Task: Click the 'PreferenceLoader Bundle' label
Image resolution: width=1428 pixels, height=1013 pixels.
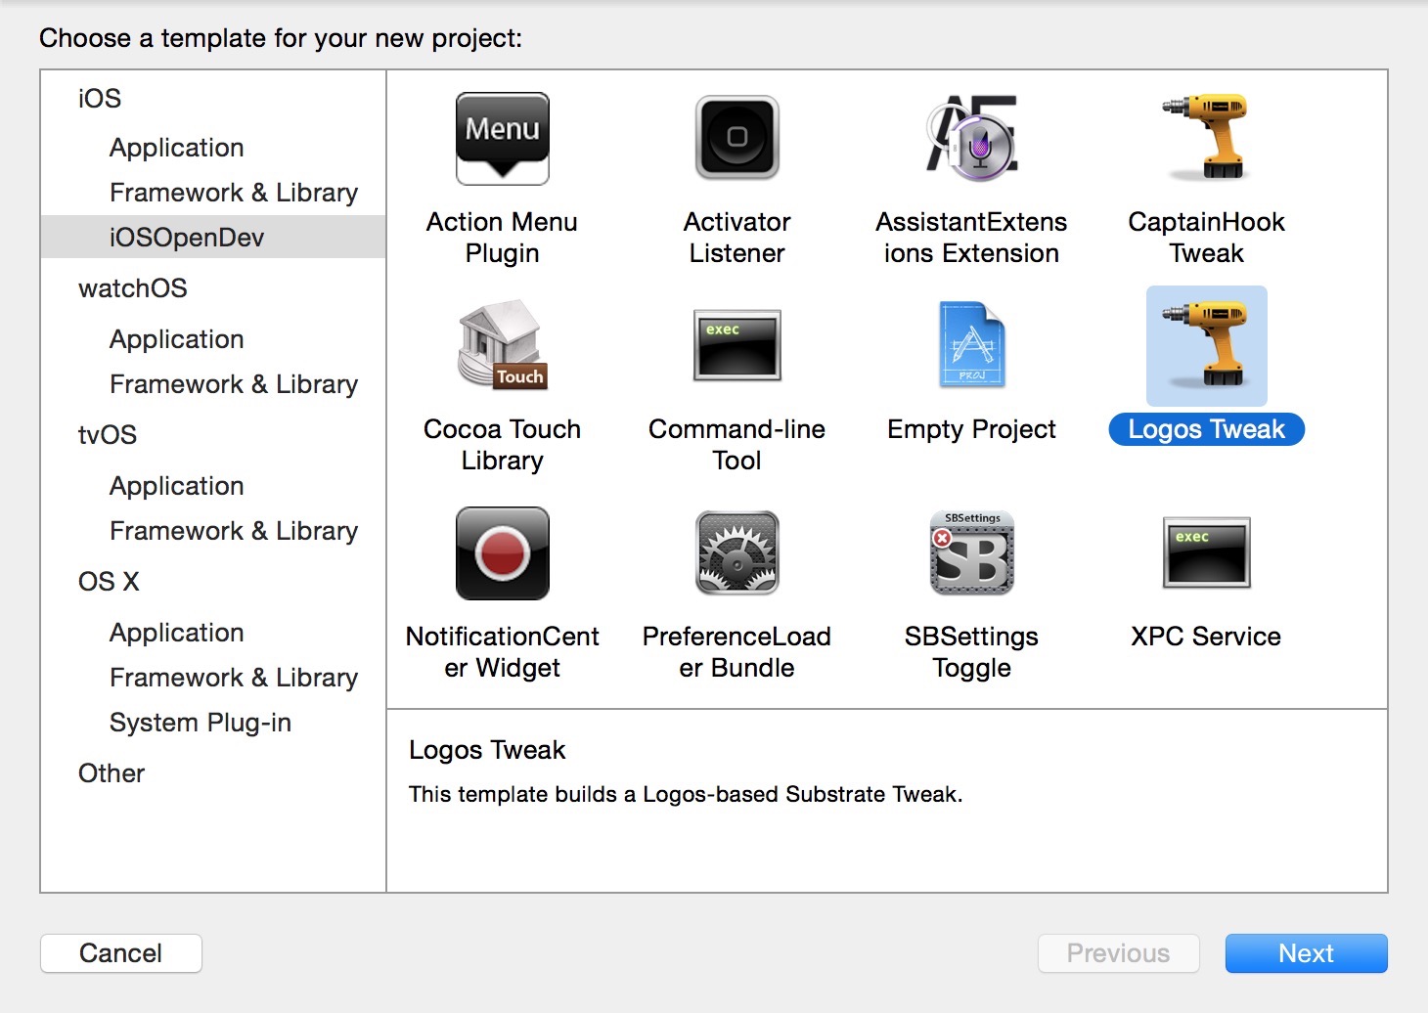Action: point(737,652)
